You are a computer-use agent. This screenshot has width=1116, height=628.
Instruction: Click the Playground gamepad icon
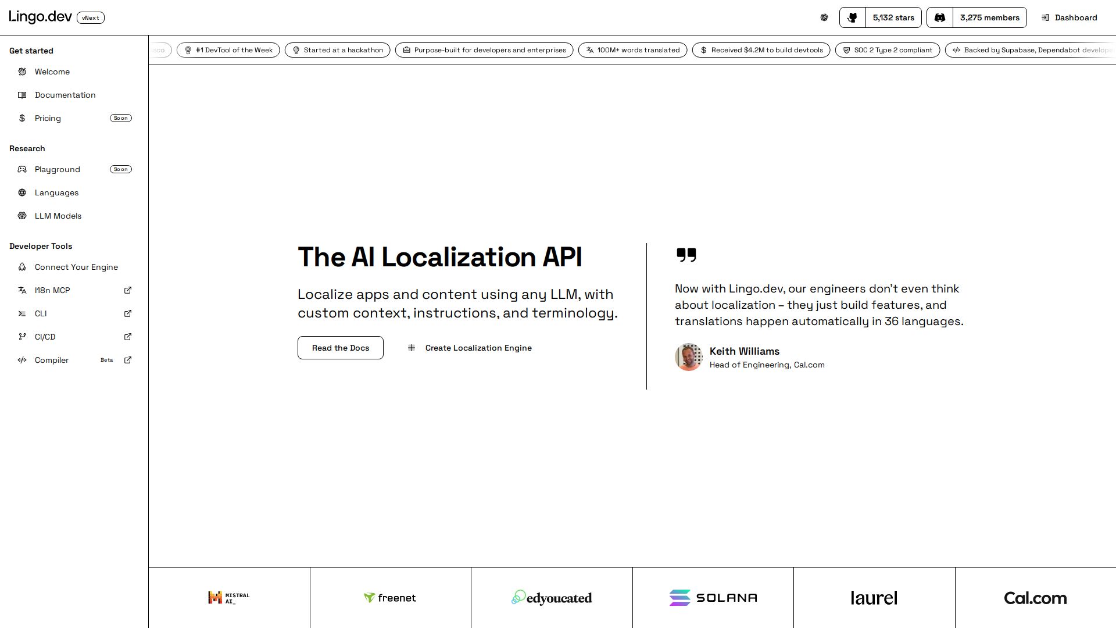[22, 169]
